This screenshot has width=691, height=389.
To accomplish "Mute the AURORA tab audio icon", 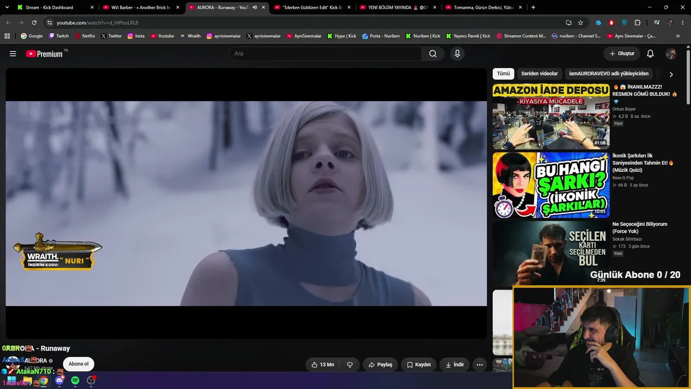I will coord(255,8).
